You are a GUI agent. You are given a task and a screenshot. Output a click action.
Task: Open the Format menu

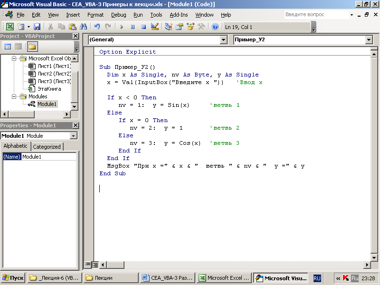point(95,15)
